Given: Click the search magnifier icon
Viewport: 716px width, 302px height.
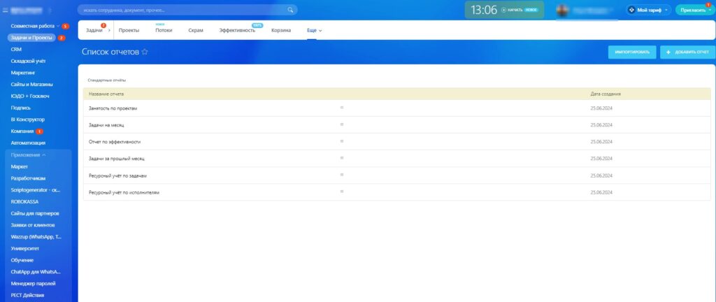Looking at the screenshot, I should 290,10.
